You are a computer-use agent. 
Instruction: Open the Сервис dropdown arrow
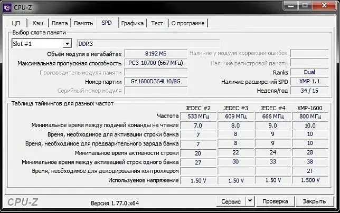pyautogui.click(x=250, y=201)
